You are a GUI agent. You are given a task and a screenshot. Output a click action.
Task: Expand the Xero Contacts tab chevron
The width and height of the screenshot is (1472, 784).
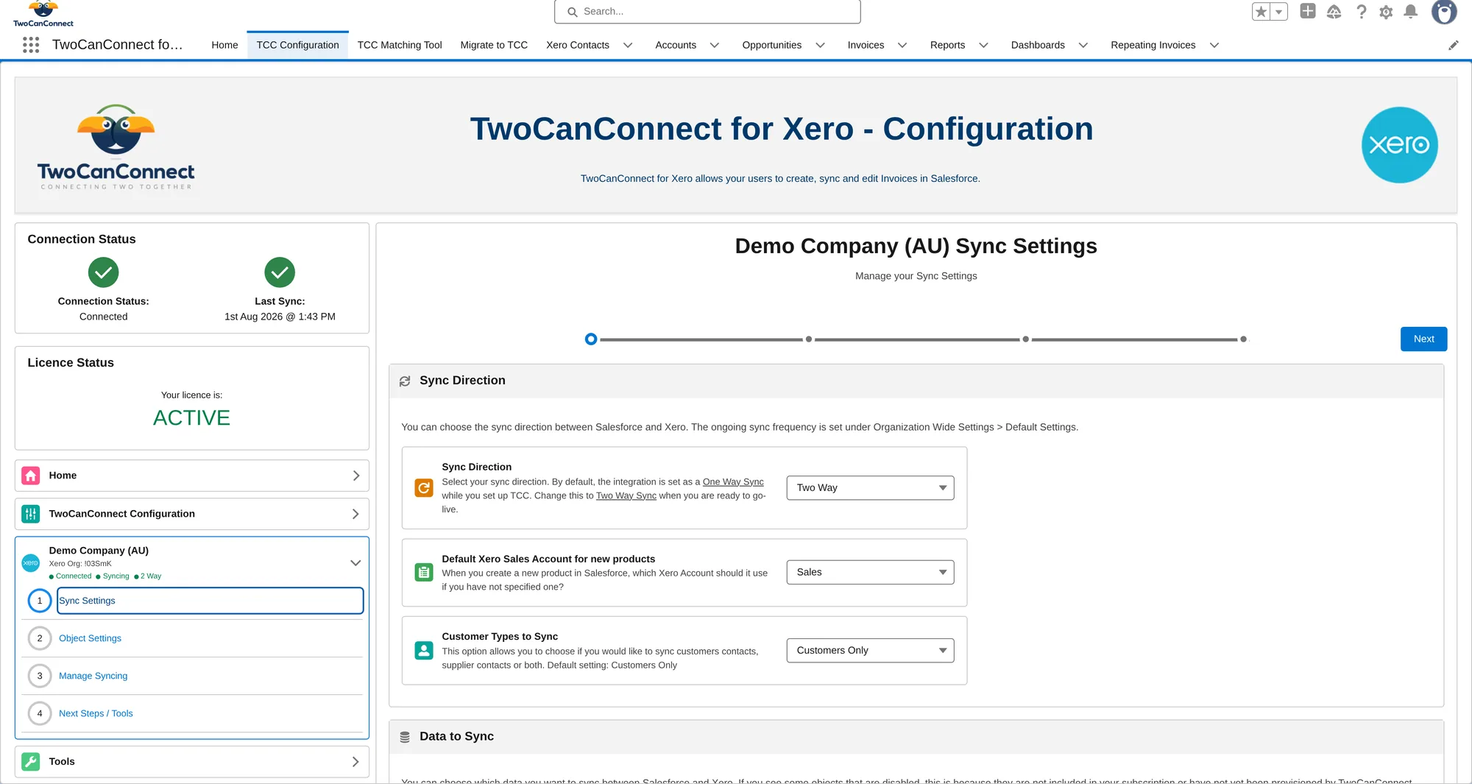click(628, 45)
